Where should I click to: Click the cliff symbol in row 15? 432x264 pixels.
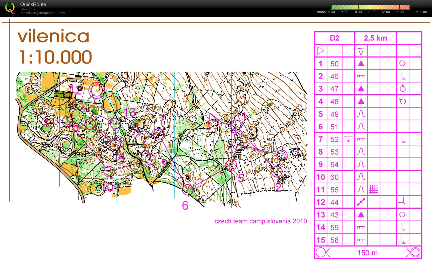[361, 240]
